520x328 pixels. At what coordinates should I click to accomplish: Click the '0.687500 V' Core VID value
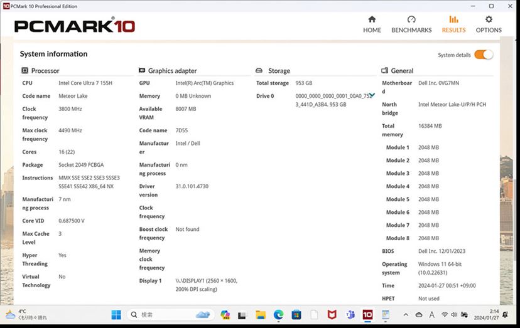[72, 221]
